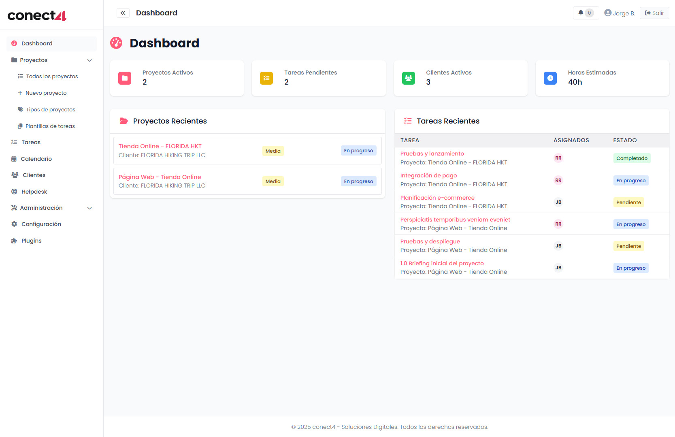Click the Tareas Pendientes yellow list icon
The width and height of the screenshot is (675, 437).
click(266, 78)
